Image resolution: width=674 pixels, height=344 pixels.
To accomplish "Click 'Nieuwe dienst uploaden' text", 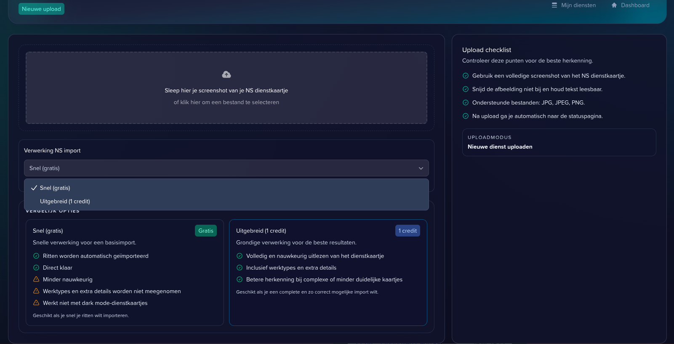I will coord(500,147).
